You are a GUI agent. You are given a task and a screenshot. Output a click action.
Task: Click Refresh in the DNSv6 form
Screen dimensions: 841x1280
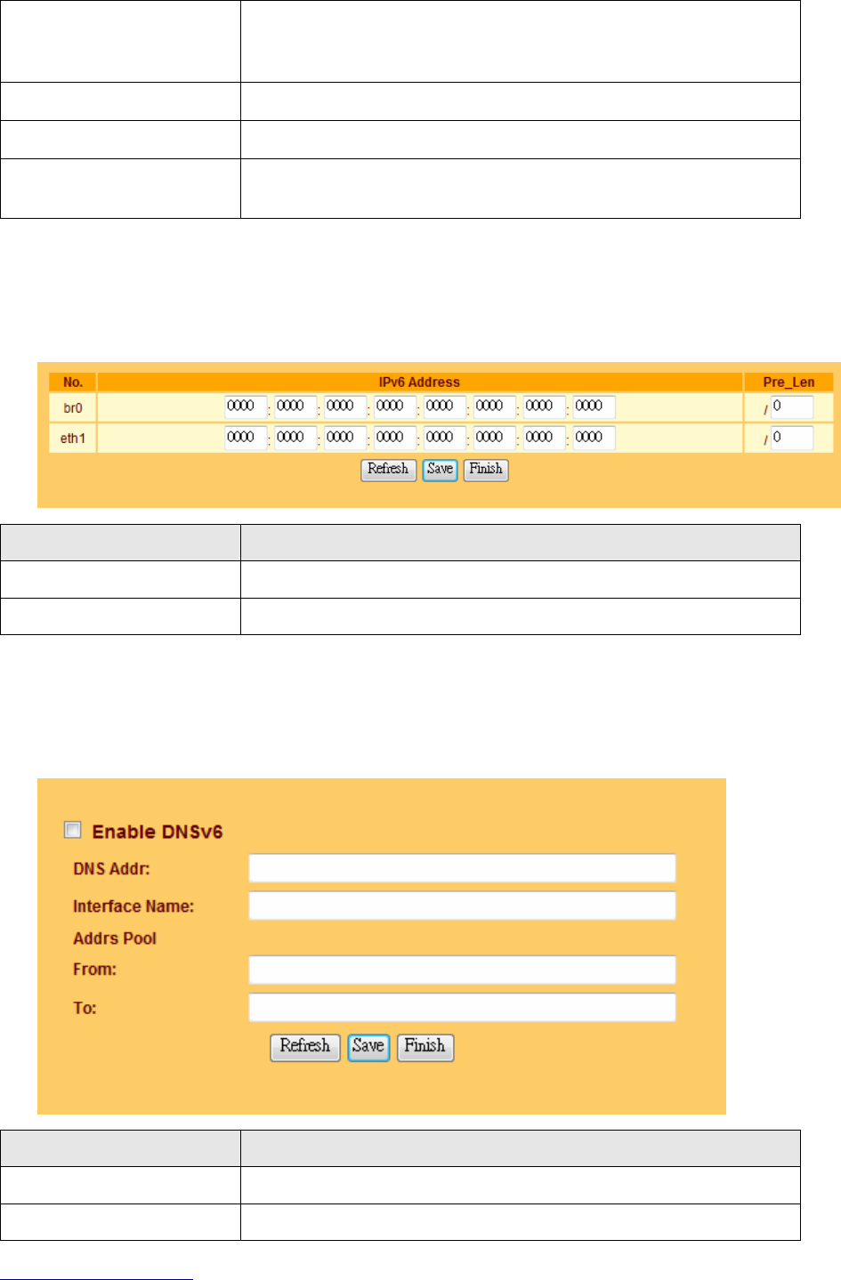305,1047
